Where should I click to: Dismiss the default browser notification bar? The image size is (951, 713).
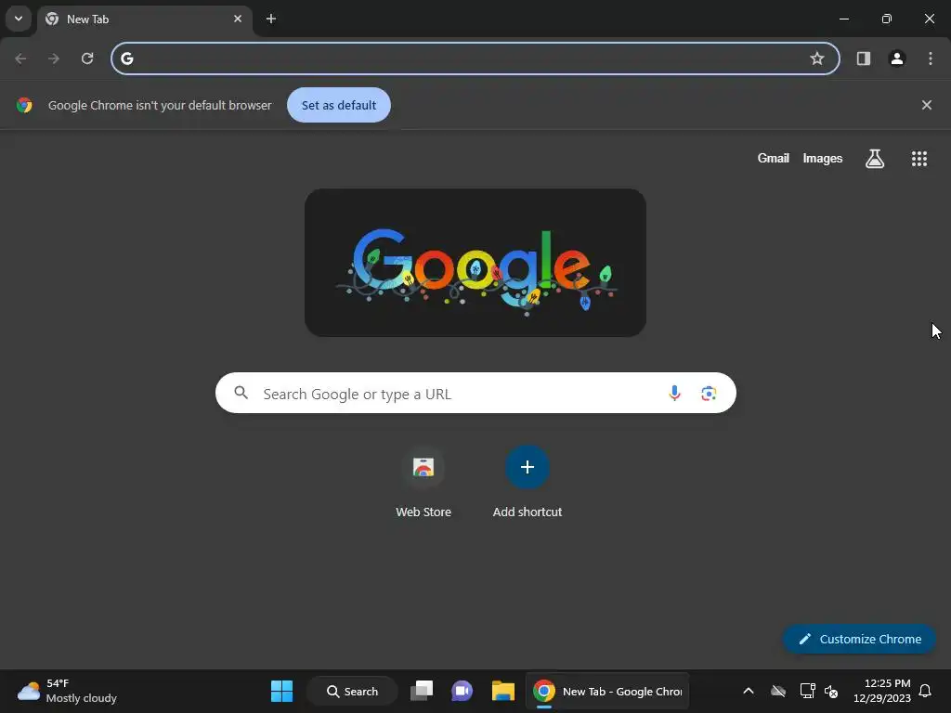coord(927,105)
